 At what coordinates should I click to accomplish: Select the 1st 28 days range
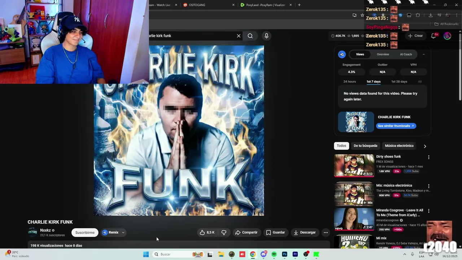pos(399,82)
